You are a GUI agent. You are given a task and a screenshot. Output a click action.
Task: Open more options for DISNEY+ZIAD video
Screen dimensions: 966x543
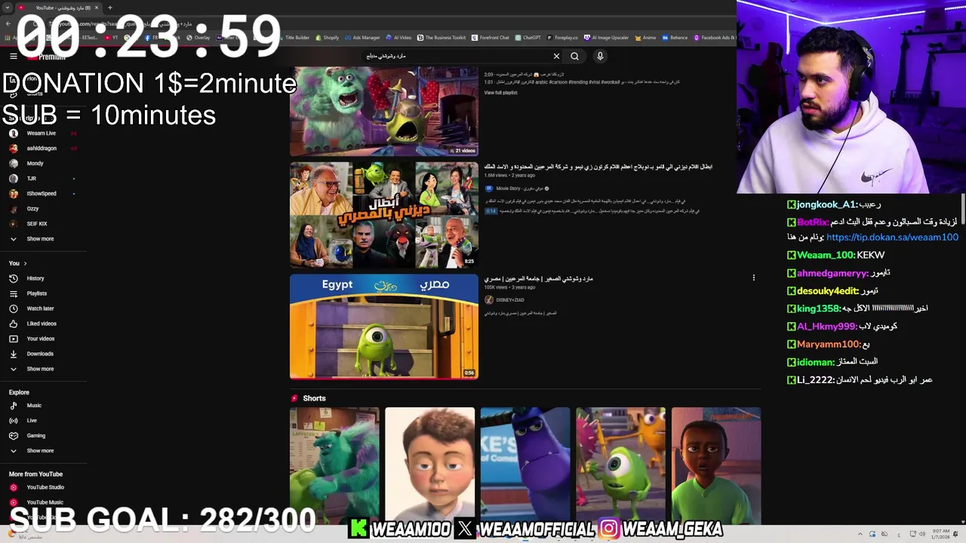(x=753, y=278)
